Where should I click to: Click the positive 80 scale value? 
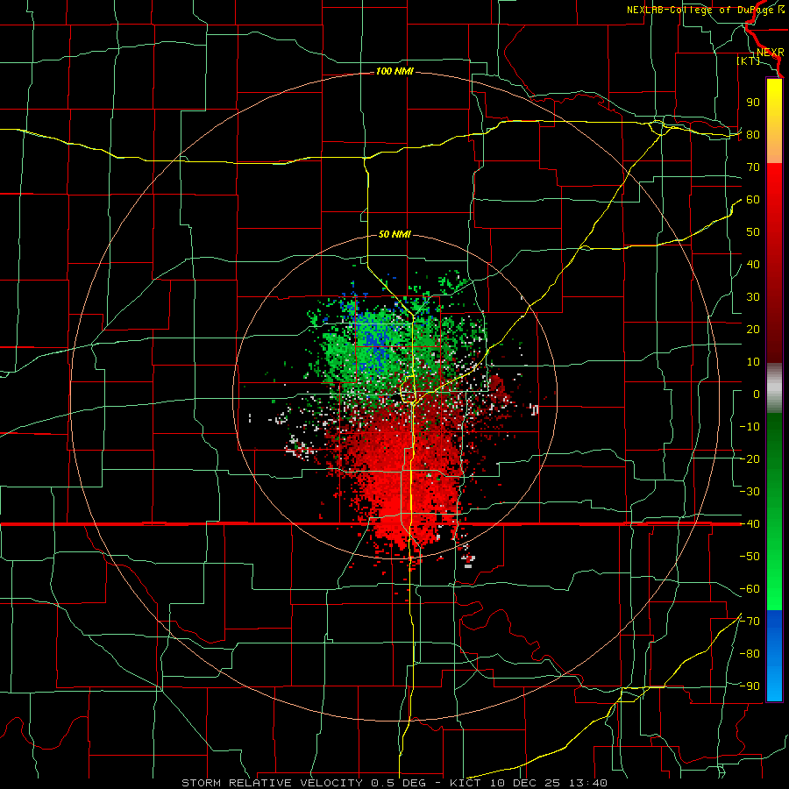pos(753,134)
